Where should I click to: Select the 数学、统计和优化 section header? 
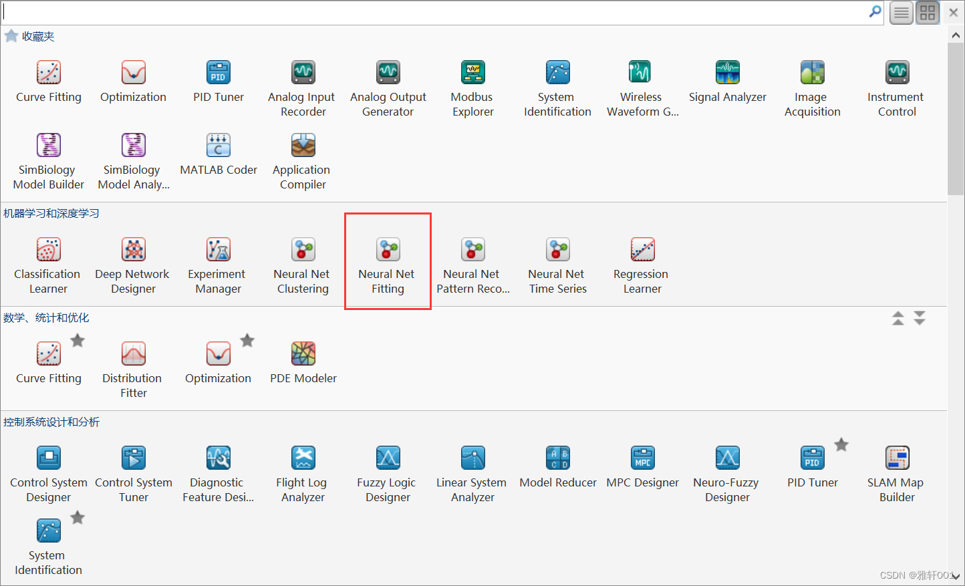point(46,318)
